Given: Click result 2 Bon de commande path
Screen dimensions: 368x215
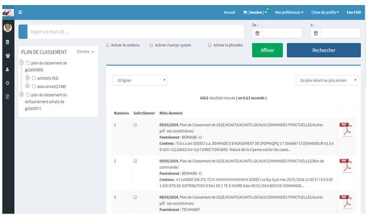Looking at the screenshot, I should (x=242, y=164).
